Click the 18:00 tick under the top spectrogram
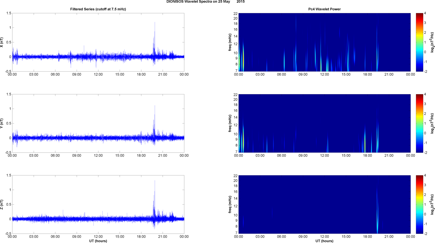 [x=367, y=75]
